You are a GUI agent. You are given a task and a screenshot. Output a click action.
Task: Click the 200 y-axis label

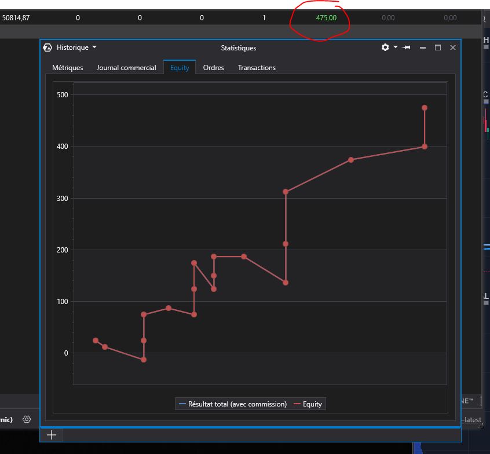[62, 250]
